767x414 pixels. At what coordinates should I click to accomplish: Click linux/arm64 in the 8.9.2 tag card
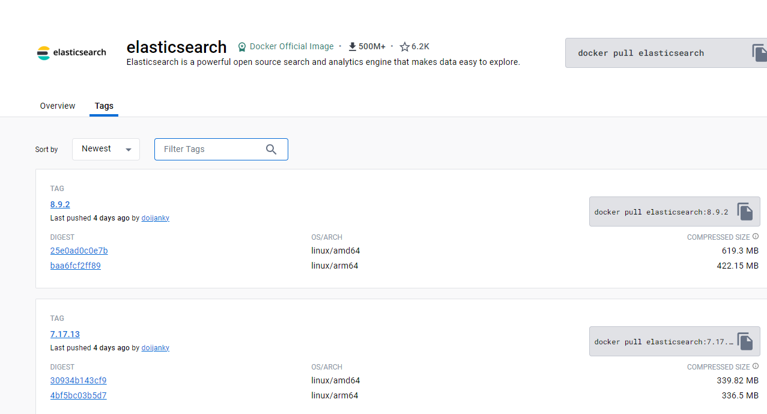[x=335, y=266]
